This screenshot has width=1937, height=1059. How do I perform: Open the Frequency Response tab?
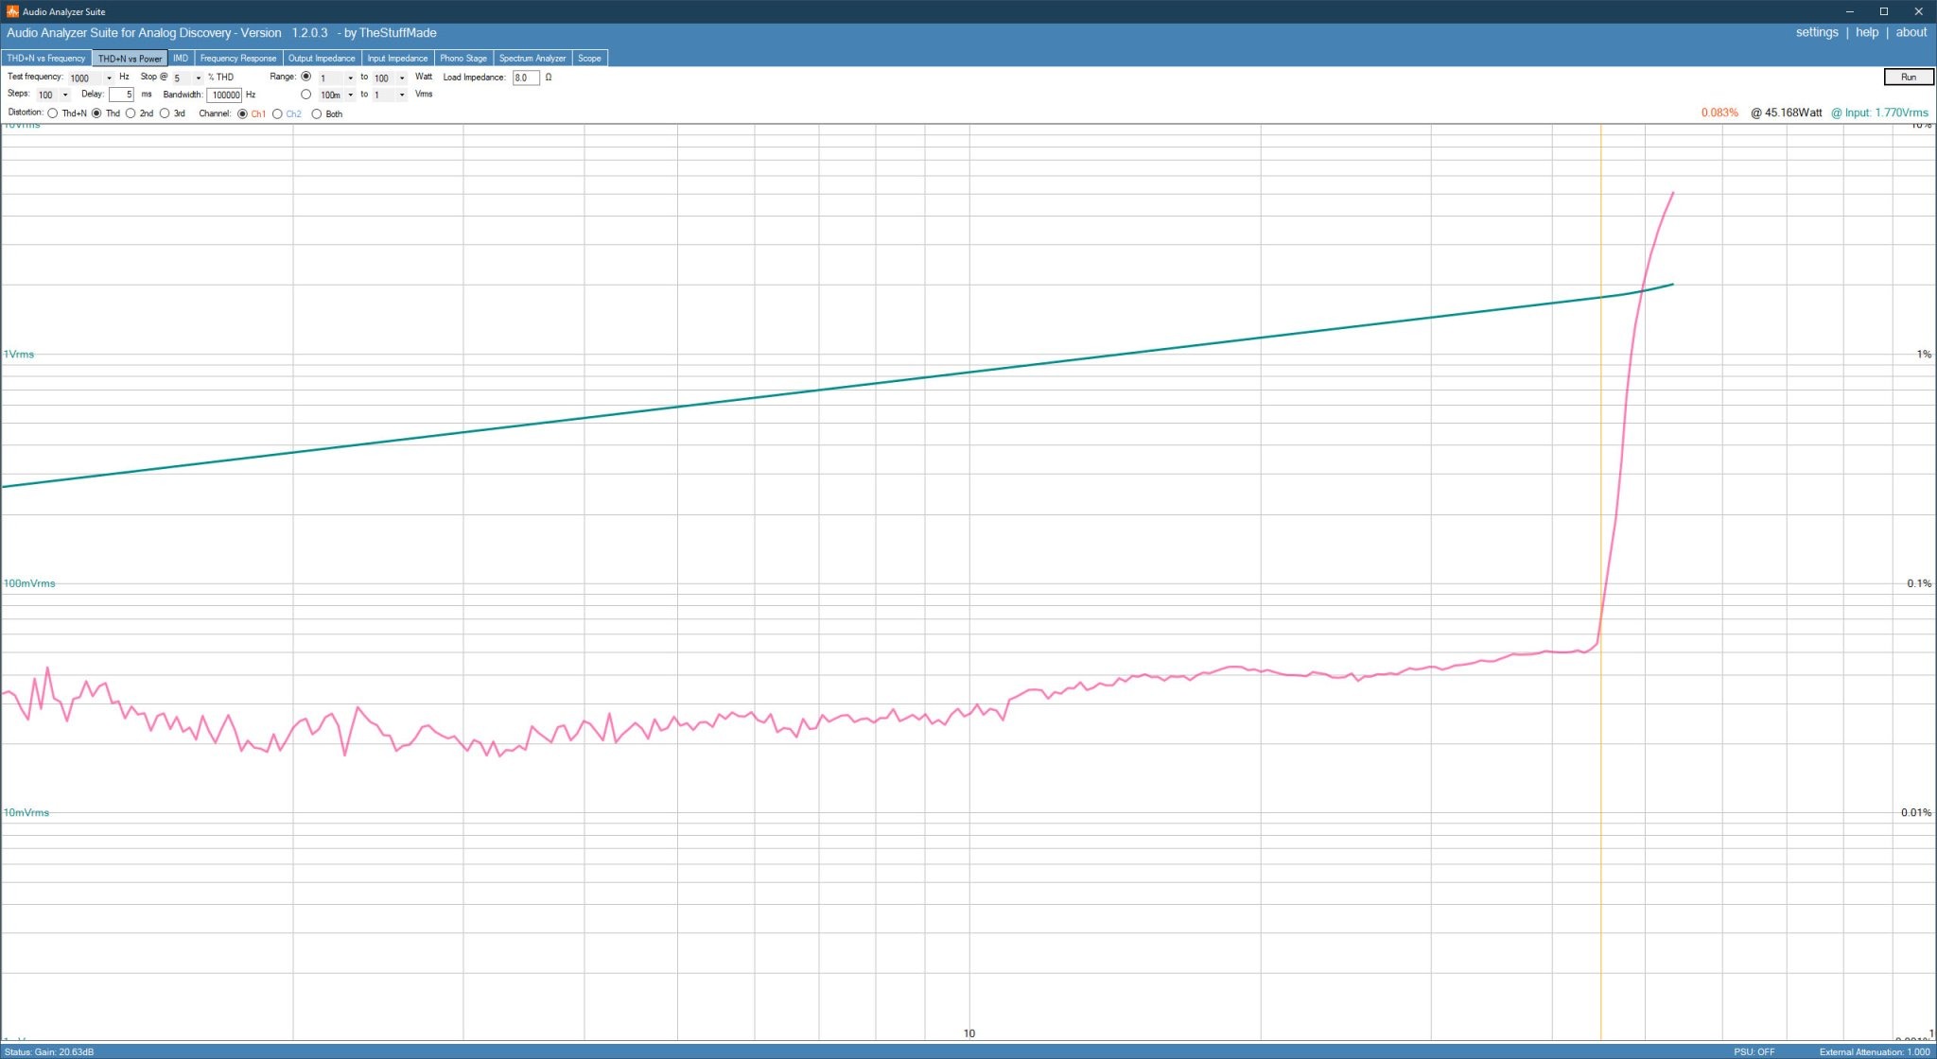pos(238,59)
